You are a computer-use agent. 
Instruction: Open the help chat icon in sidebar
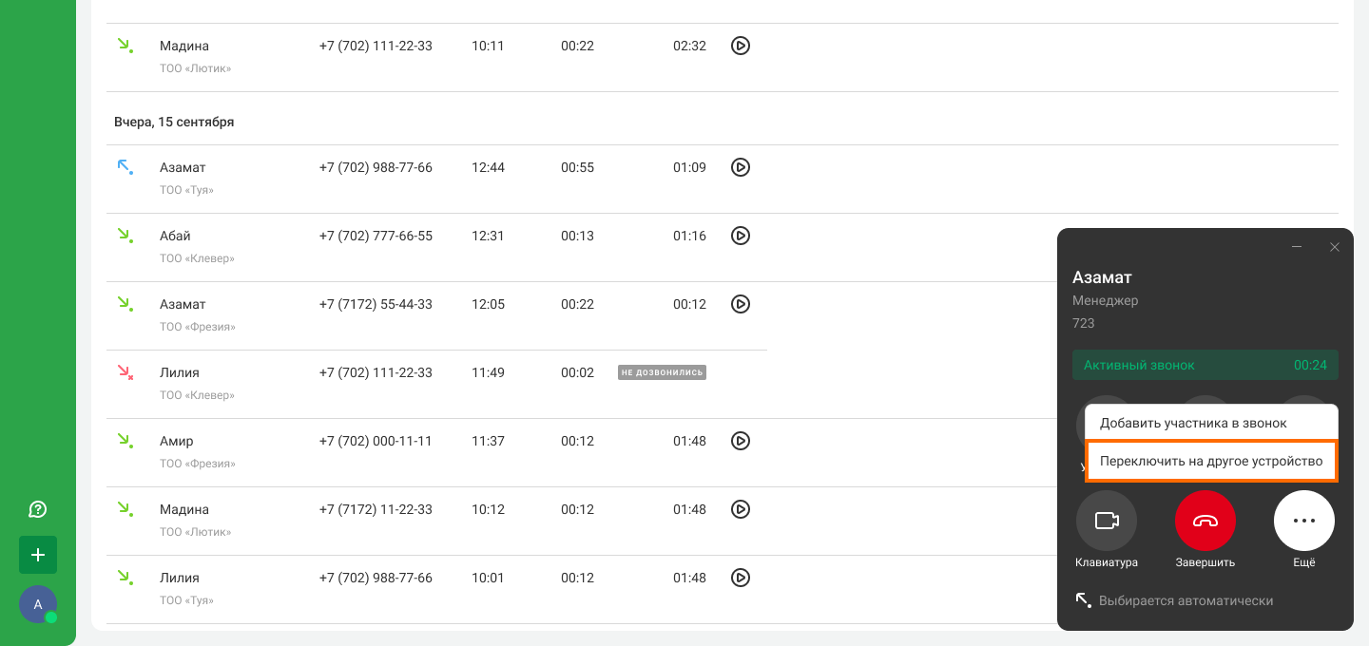point(38,509)
